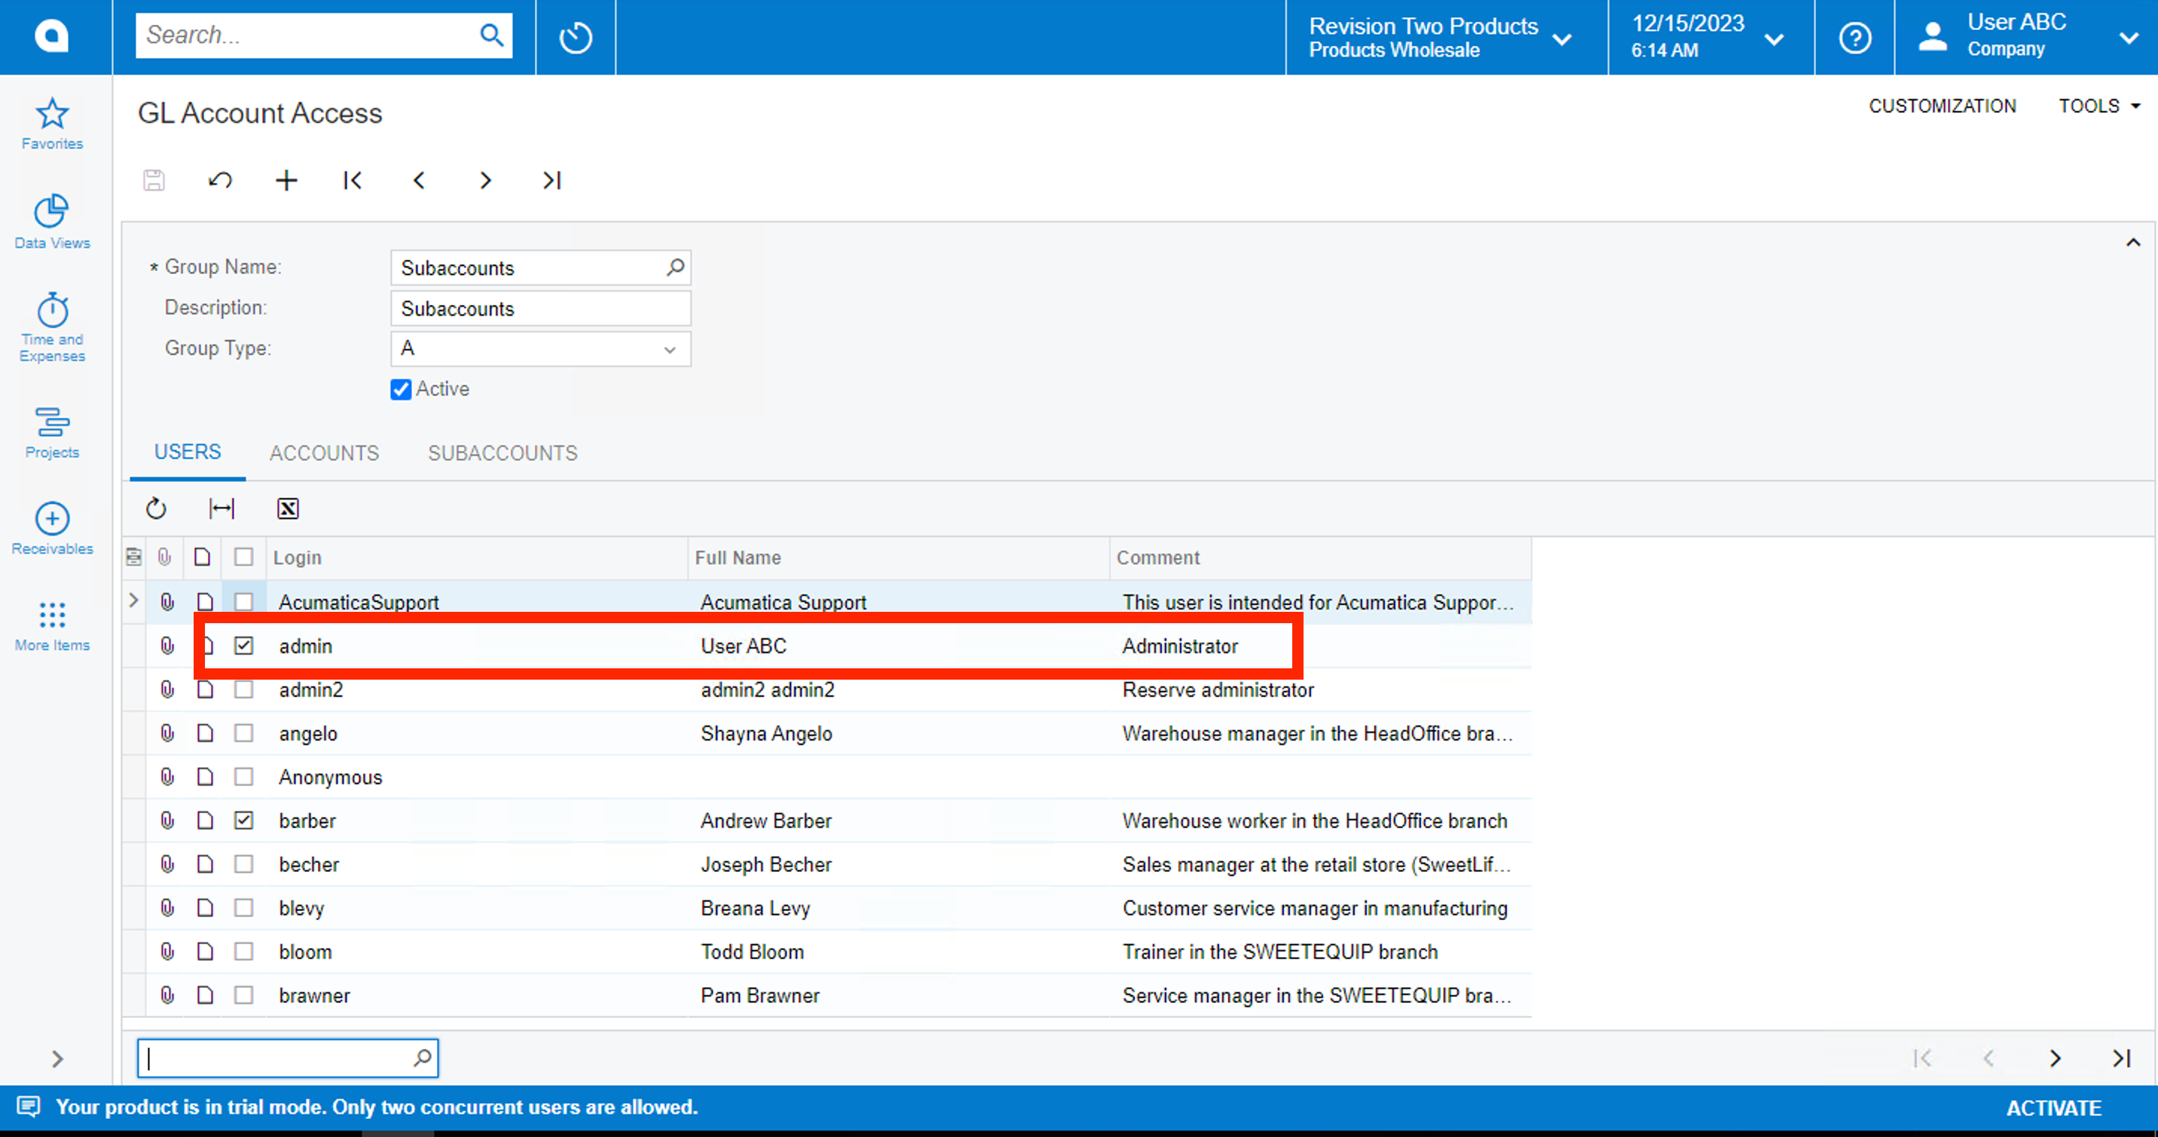Switch to the SUBACCOUNTS tab

503,454
